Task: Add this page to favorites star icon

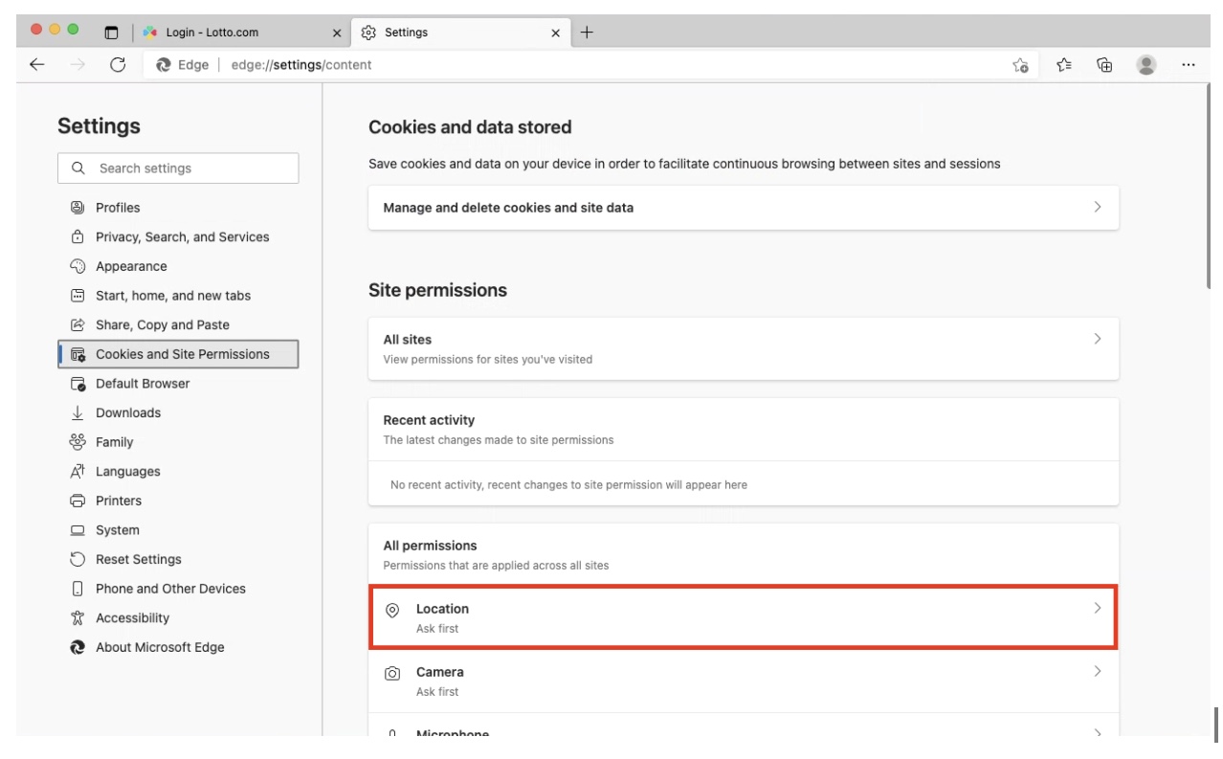Action: [1021, 65]
